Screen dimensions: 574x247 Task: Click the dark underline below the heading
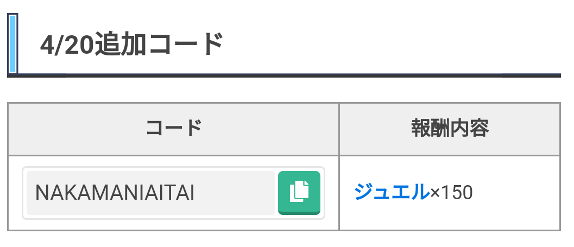click(x=284, y=75)
